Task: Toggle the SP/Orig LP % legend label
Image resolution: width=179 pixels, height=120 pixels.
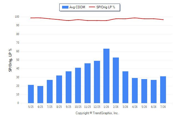Action: (x=106, y=7)
